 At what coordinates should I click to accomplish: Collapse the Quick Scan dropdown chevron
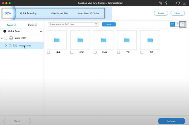pyautogui.click(x=41, y=31)
